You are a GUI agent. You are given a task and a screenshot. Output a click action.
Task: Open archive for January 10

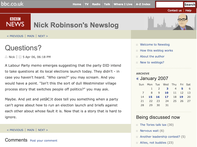(167, 93)
